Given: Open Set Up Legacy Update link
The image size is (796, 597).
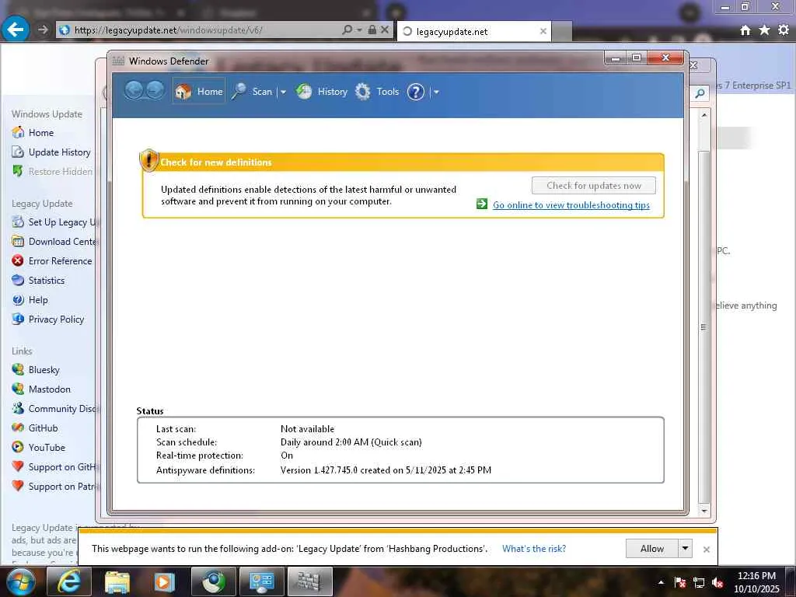Looking at the screenshot, I should tap(55, 222).
